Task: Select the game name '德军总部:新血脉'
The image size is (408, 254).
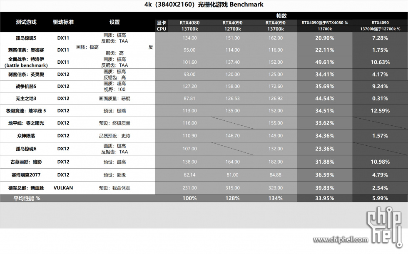Action: pos(26,188)
